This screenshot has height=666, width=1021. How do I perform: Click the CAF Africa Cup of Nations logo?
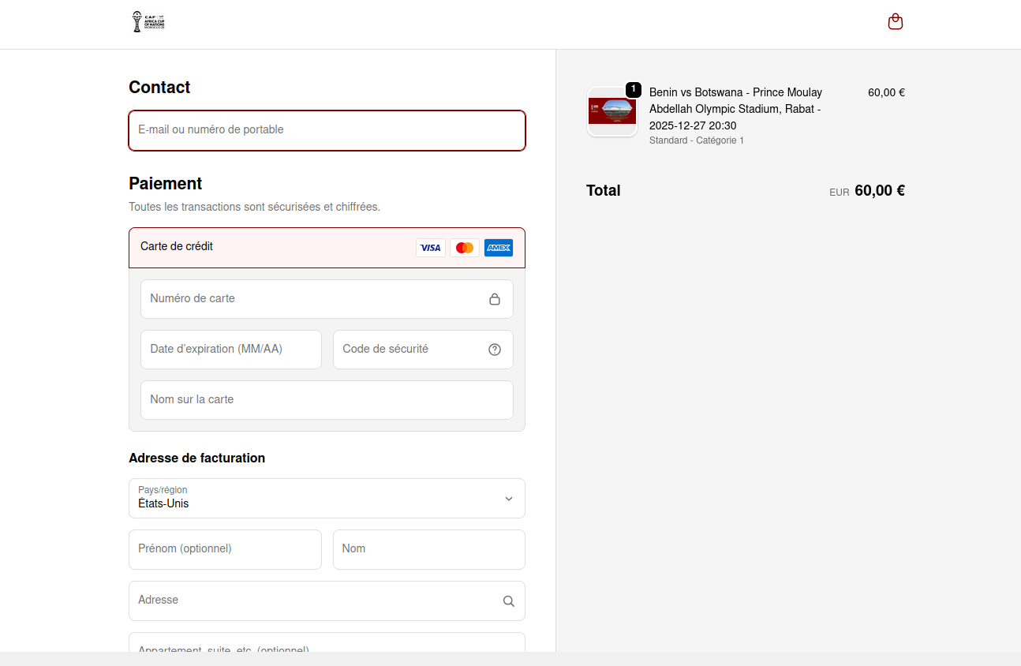(148, 22)
